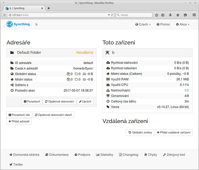The image size is (199, 170).
Task: Go to the Firefox home icon
Action: tap(178, 15)
